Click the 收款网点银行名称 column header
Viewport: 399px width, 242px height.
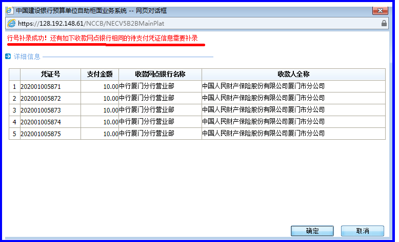coord(160,75)
